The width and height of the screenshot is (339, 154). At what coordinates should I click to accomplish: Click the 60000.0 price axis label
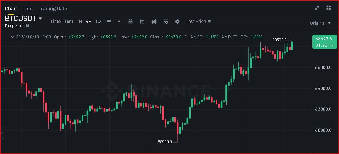point(323,130)
